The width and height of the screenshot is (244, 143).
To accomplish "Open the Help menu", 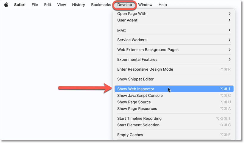I will point(162,5).
